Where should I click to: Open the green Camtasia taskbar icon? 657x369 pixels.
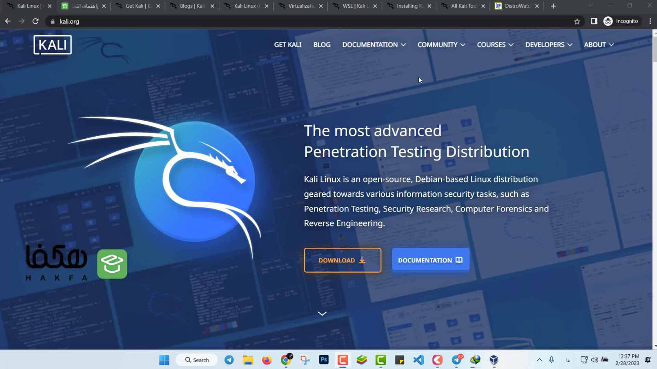tap(381, 360)
